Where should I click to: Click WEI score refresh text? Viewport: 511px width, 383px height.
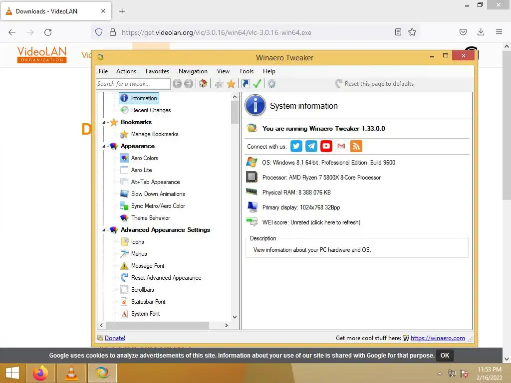311,222
